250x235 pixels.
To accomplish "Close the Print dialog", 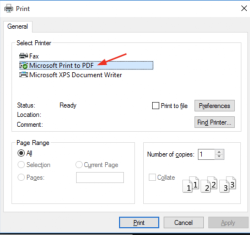I will point(244,8).
